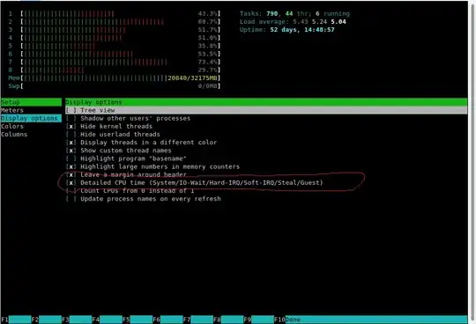Click the F10 Done button
This screenshot has width=476, height=324.
(370, 320)
